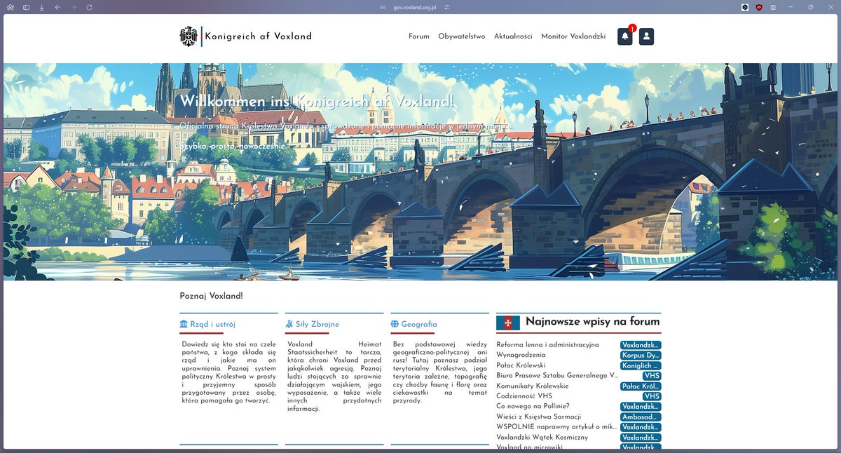Open the notifications bell icon

point(624,36)
